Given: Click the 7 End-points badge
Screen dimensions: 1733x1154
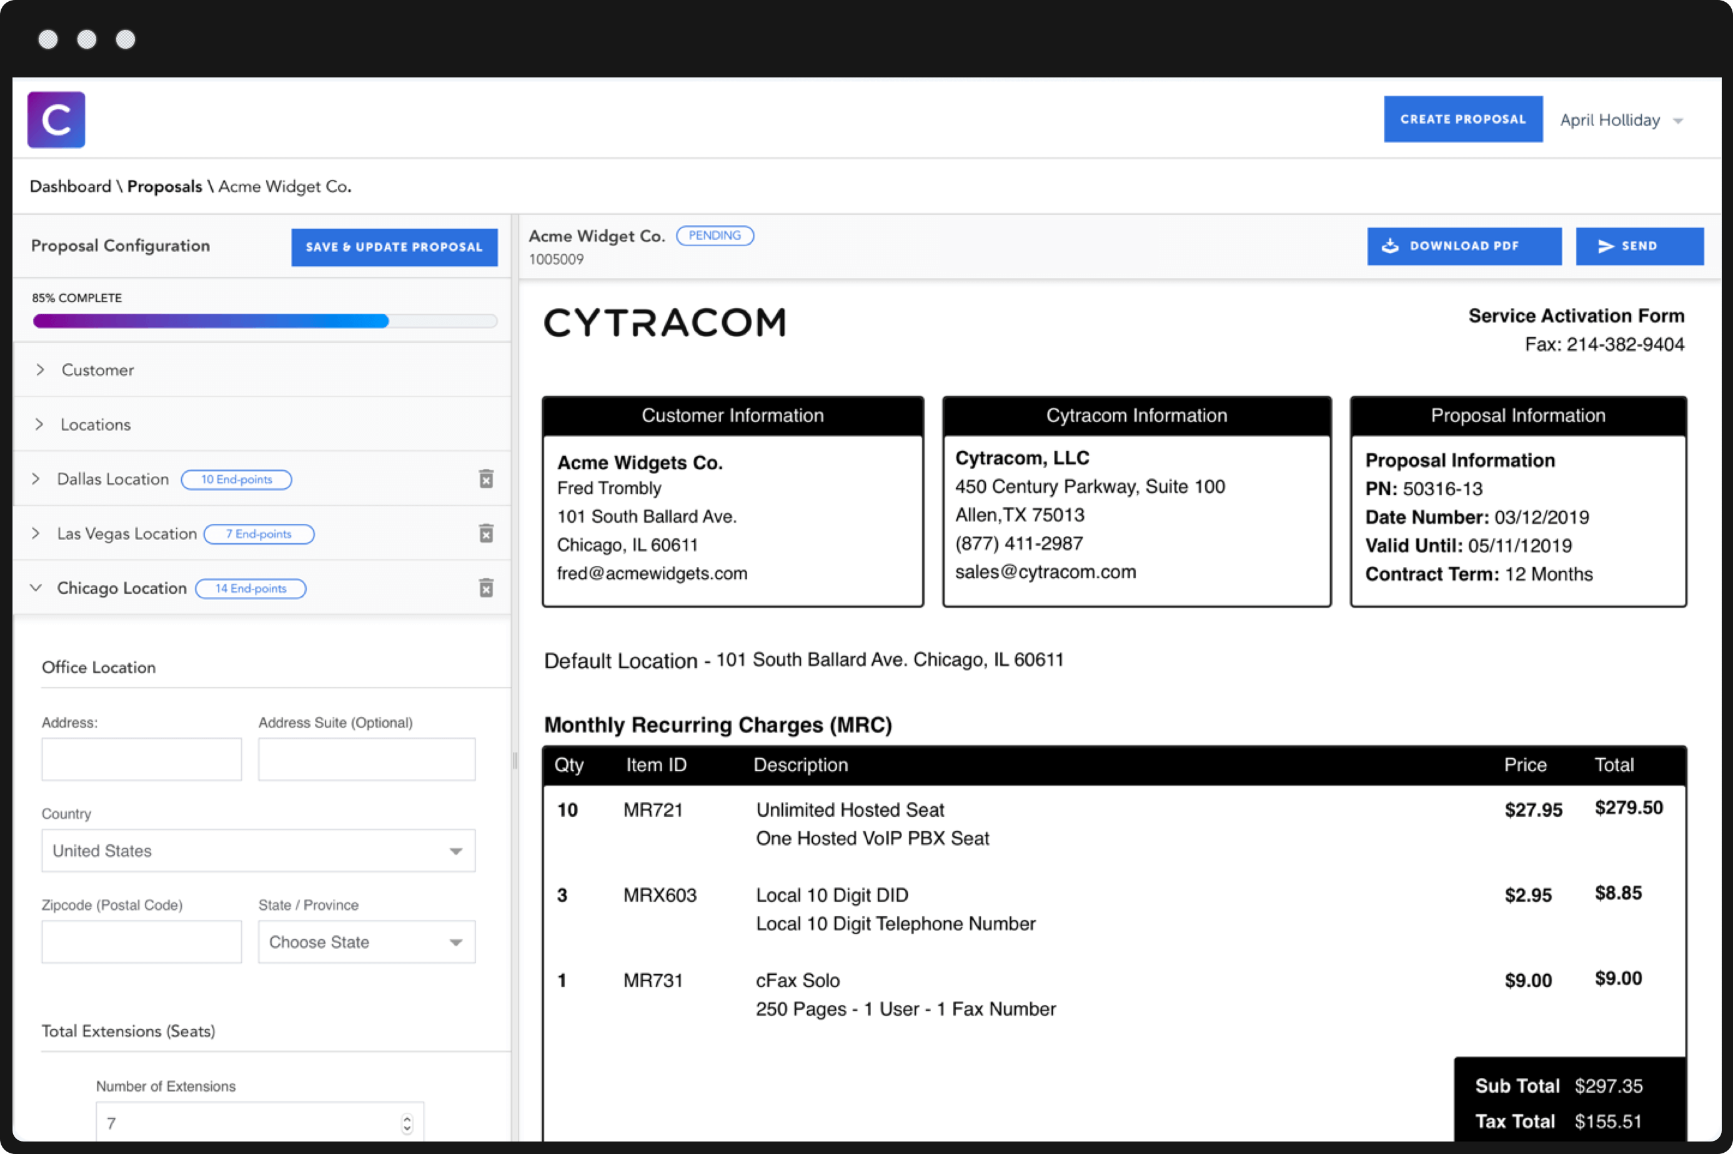Looking at the screenshot, I should (x=259, y=535).
